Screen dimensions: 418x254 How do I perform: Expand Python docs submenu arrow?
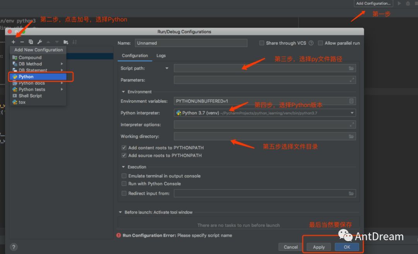pos(62,83)
